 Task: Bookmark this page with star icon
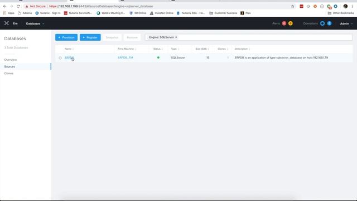292,6
